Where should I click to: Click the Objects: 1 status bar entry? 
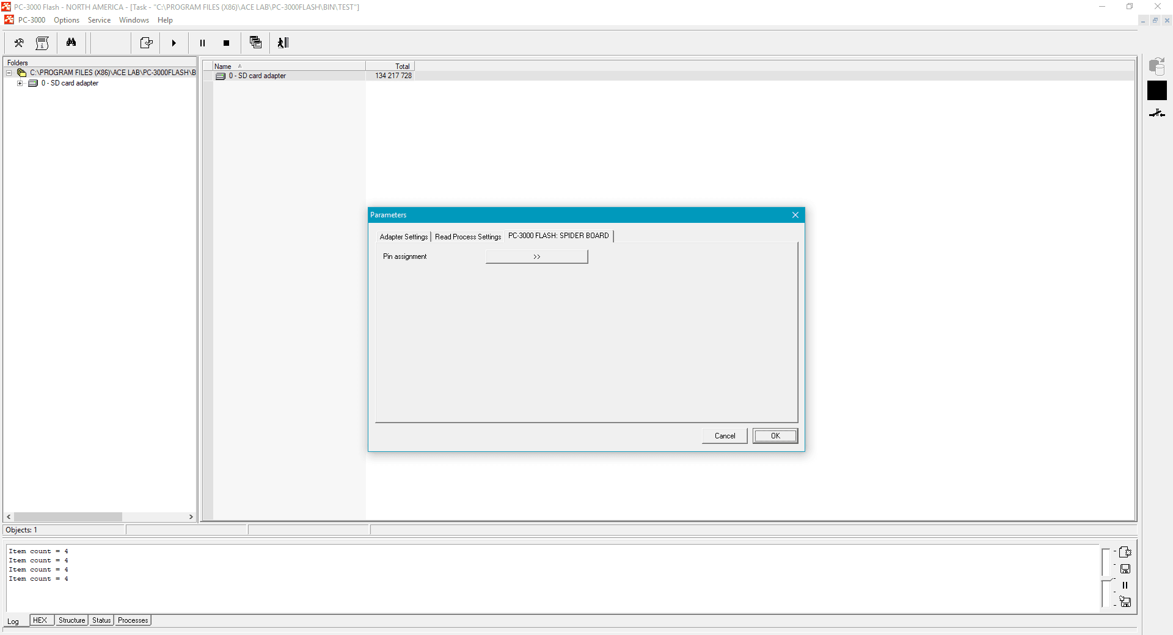pos(64,530)
